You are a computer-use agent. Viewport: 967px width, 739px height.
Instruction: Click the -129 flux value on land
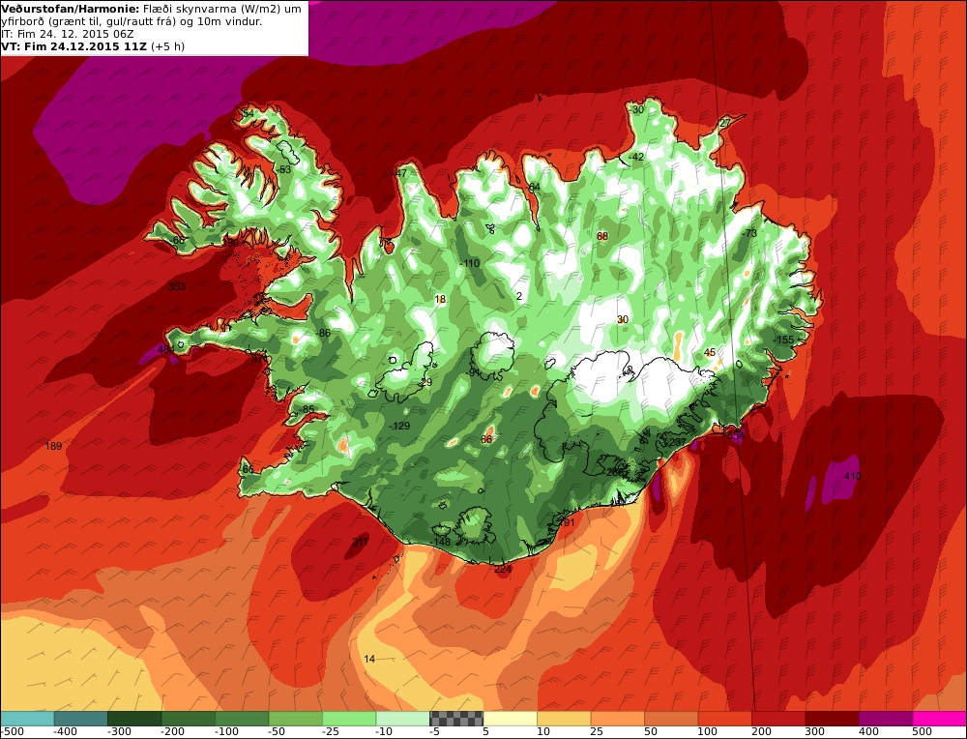[399, 426]
